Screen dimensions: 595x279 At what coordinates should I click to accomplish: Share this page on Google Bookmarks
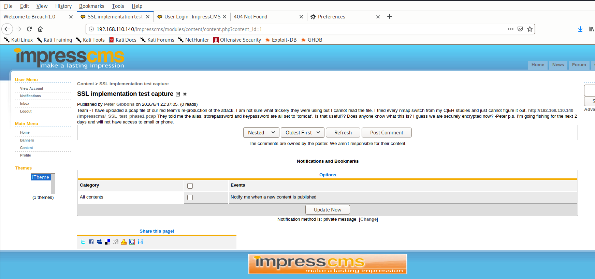[x=132, y=242]
